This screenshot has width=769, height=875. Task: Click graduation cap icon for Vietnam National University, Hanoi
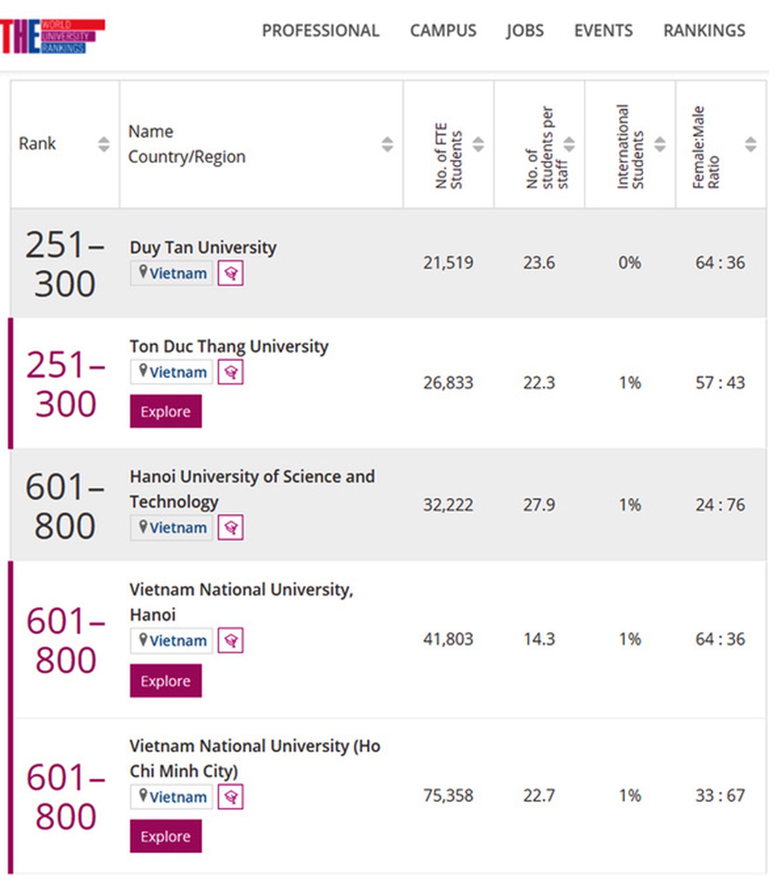click(x=231, y=640)
